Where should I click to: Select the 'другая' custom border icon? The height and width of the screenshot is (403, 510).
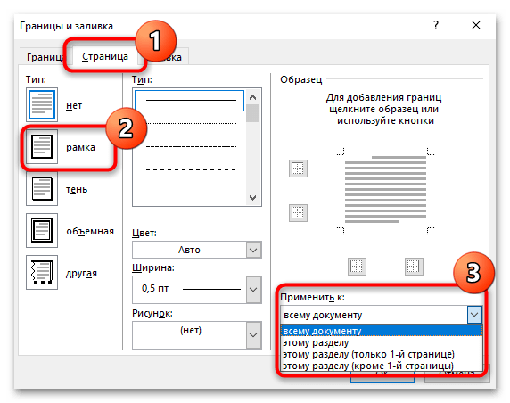tap(42, 272)
